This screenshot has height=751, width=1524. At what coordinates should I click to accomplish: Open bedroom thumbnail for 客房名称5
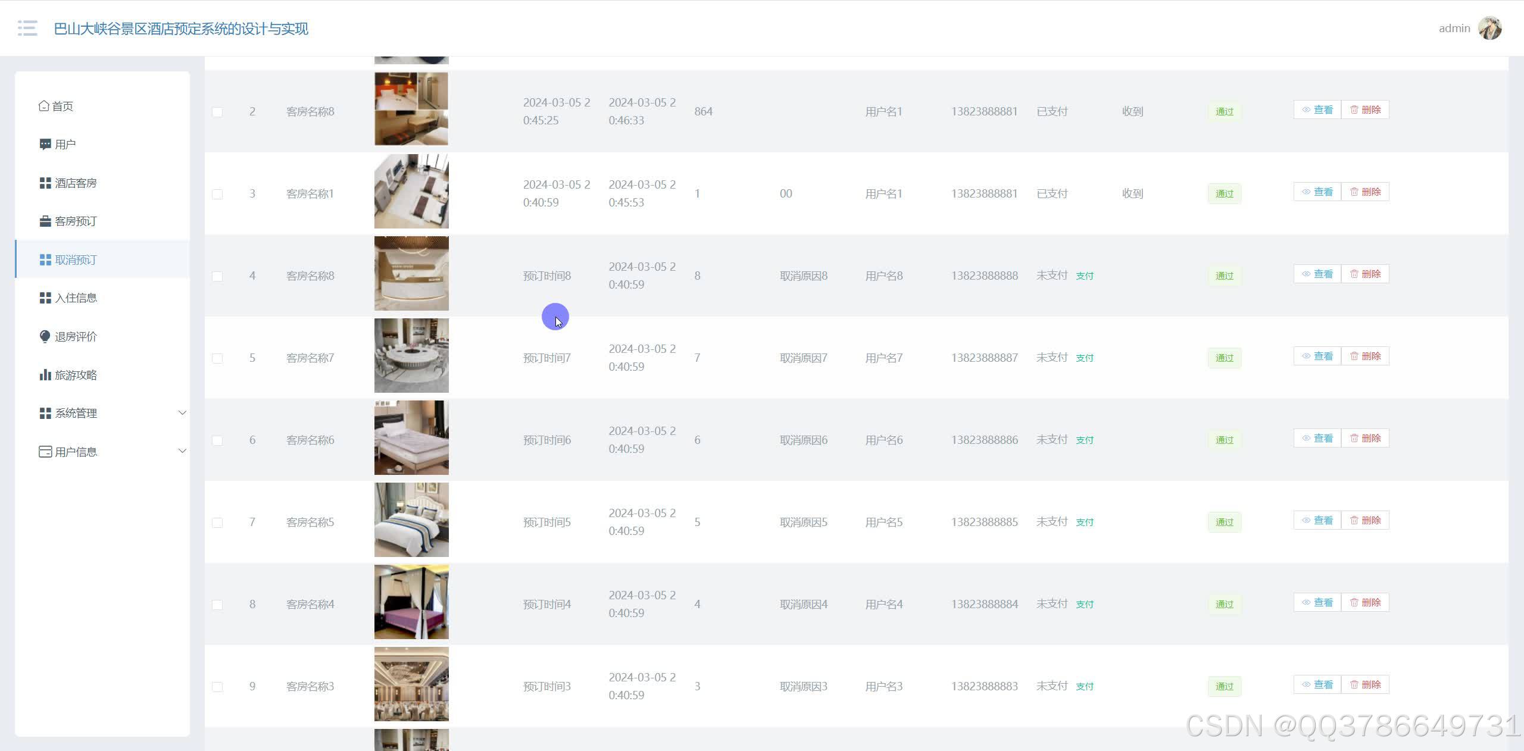click(x=411, y=520)
